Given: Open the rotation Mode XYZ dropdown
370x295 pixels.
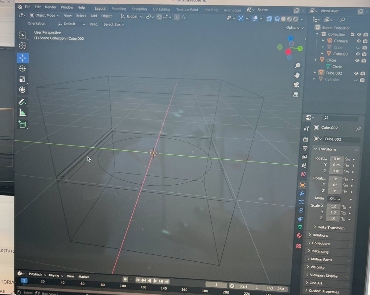Looking at the screenshot, I should [x=334, y=199].
